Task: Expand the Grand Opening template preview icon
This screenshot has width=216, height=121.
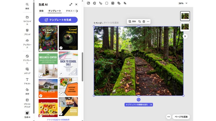Action: click(61, 48)
